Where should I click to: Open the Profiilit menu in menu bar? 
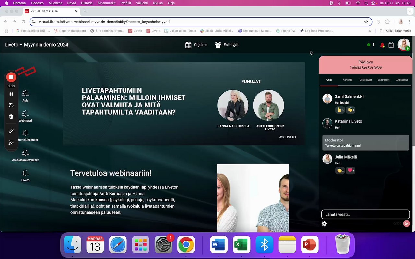point(126,3)
